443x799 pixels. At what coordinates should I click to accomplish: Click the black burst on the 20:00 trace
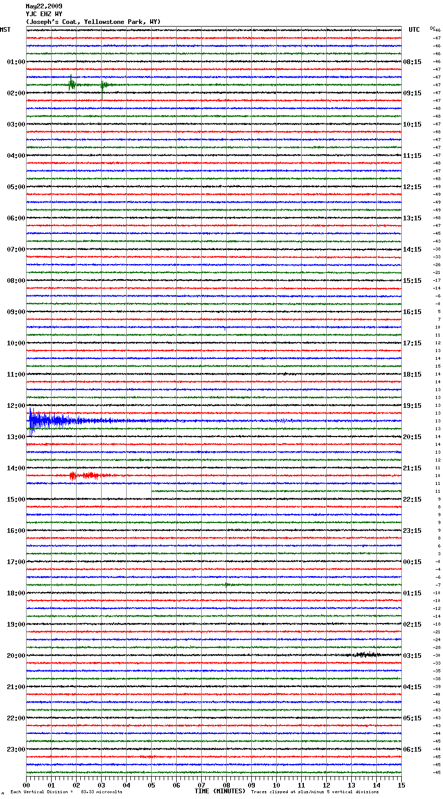point(367,655)
